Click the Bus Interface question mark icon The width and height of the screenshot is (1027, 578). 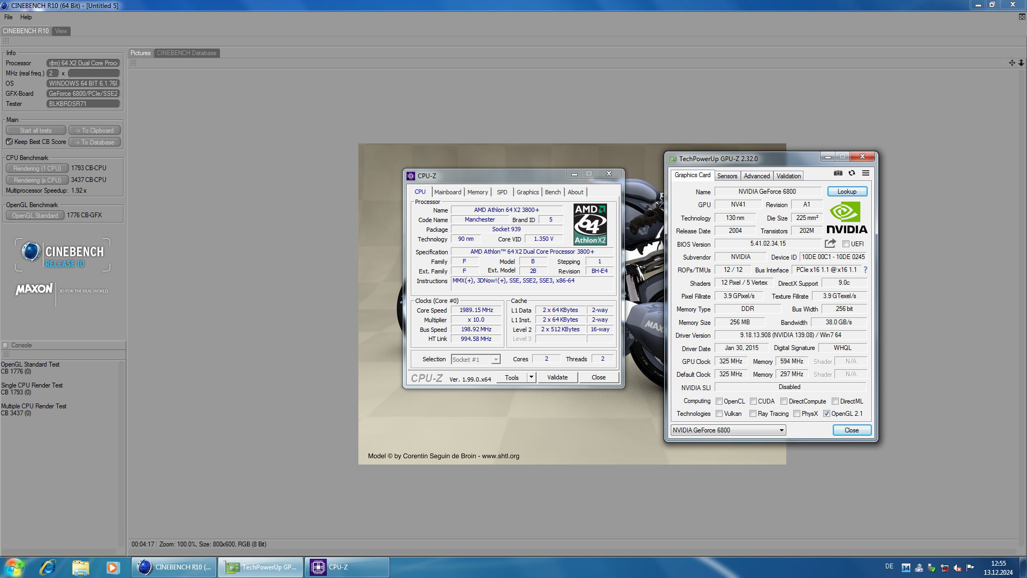pos(865,270)
